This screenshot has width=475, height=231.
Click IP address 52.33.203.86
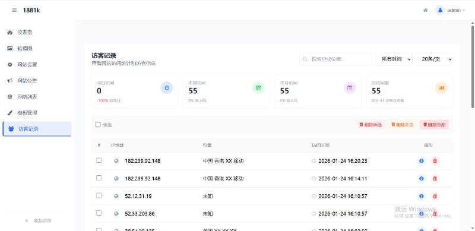[140, 214]
